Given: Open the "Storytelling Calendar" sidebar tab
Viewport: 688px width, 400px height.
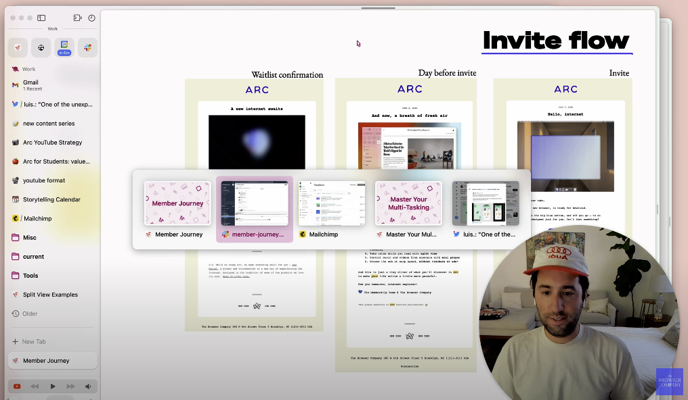Looking at the screenshot, I should tap(53, 199).
